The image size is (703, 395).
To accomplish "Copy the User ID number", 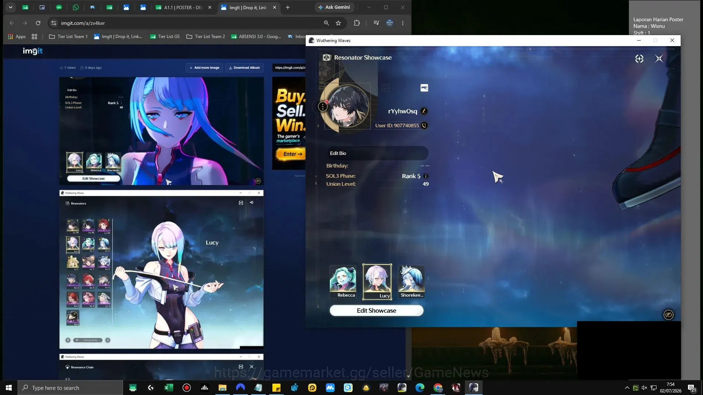I will (424, 125).
